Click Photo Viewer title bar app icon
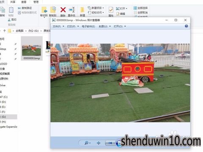 [x=54, y=20]
